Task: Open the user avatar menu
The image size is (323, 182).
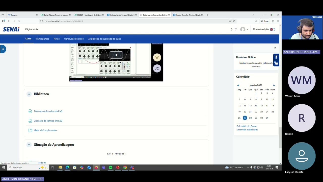Action: click(x=244, y=29)
